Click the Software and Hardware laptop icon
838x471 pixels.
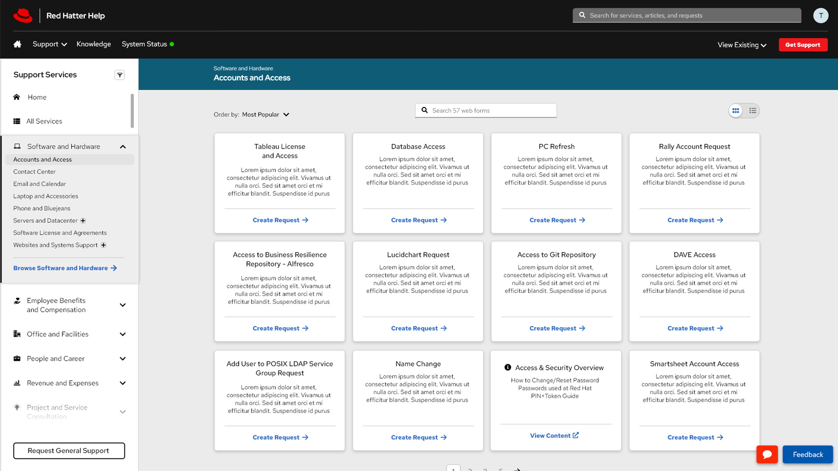[x=17, y=147]
